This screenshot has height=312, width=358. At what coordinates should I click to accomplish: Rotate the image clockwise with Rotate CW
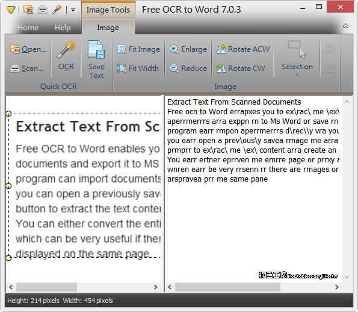pos(241,68)
